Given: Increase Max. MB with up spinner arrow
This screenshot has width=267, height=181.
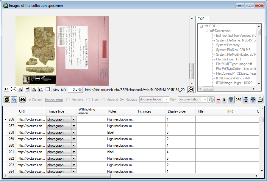Looking at the screenshot, I should point(80,88).
